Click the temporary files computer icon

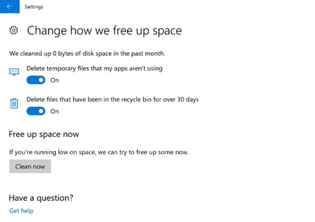(14, 72)
